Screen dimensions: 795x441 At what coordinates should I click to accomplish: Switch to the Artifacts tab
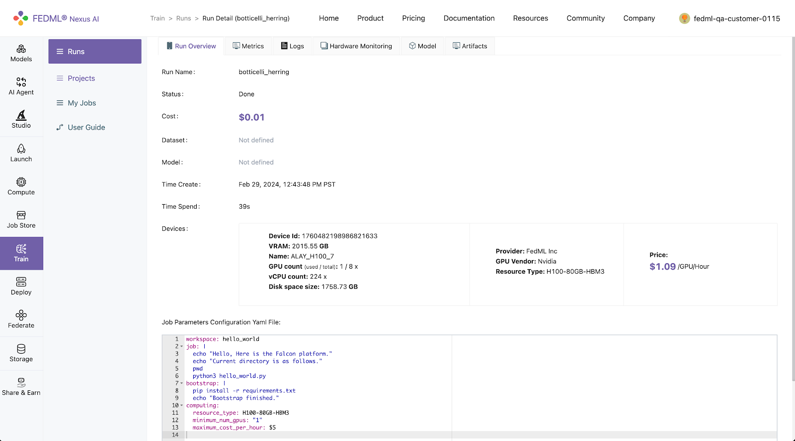470,46
